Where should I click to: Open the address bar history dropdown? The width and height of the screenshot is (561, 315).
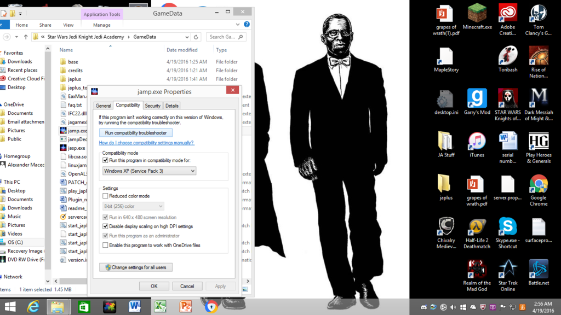coord(187,37)
